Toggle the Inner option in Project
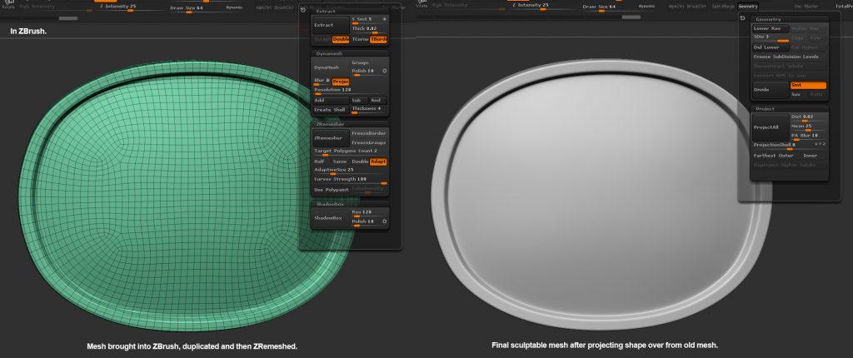The width and height of the screenshot is (853, 358). (811, 156)
